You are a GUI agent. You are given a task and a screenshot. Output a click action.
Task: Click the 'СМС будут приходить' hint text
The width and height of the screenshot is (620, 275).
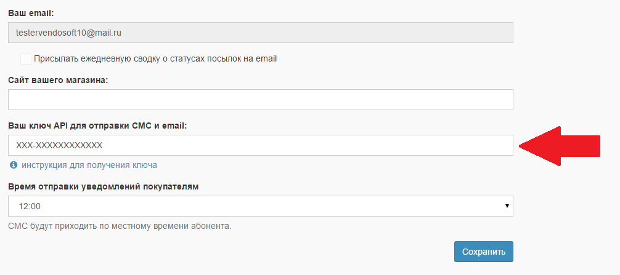[120, 226]
